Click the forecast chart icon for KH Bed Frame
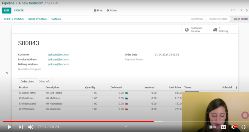The height and width of the screenshot is (132, 249). (x=126, y=93)
